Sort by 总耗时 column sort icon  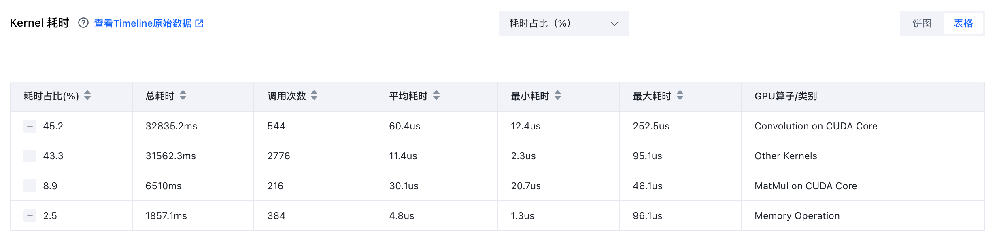pyautogui.click(x=183, y=95)
